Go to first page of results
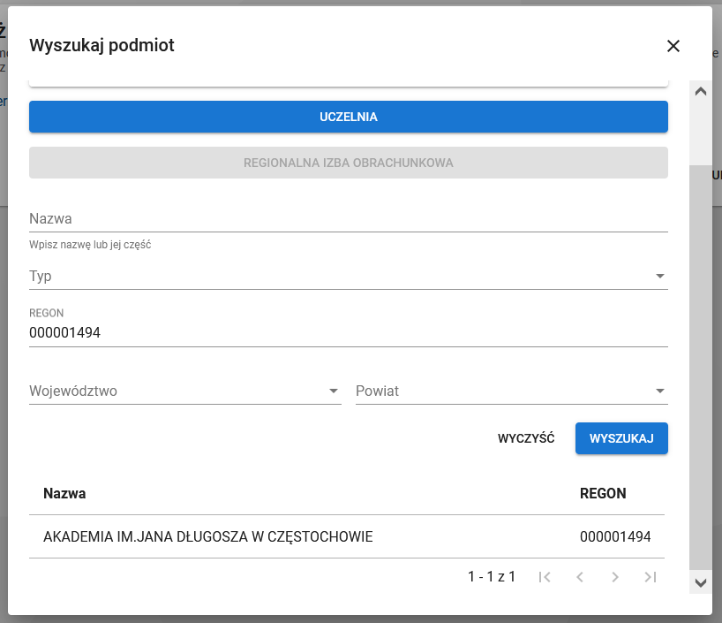The height and width of the screenshot is (623, 722). pyautogui.click(x=545, y=577)
